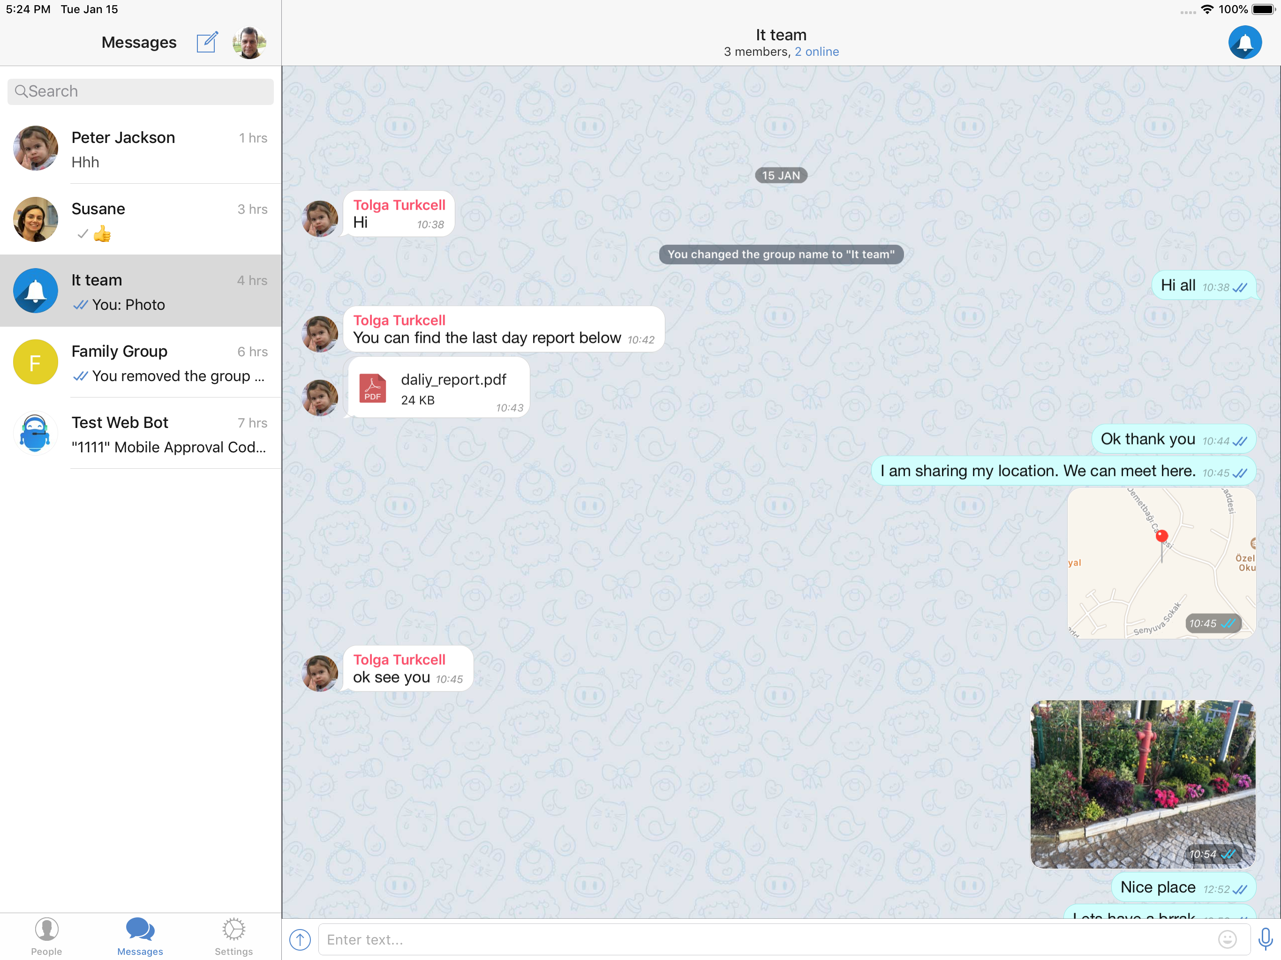Click Tolga Turkcell name above report message
The height and width of the screenshot is (960, 1281).
click(x=399, y=320)
